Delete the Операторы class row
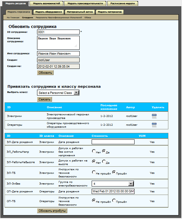Screen dimensions: 182x219 [x=154, y=125]
